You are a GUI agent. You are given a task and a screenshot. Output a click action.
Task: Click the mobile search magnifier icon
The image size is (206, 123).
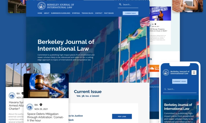165,89
